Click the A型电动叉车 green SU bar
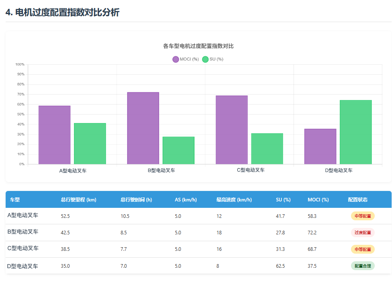The image size is (392, 281). pos(90,144)
